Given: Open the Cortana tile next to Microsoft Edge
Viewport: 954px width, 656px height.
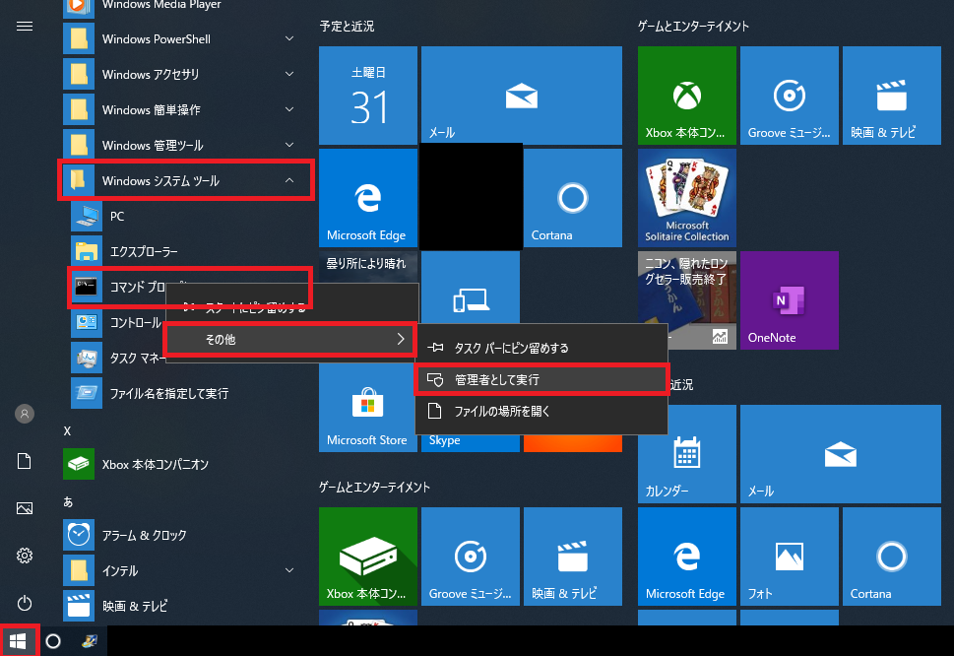Looking at the screenshot, I should point(573,198).
